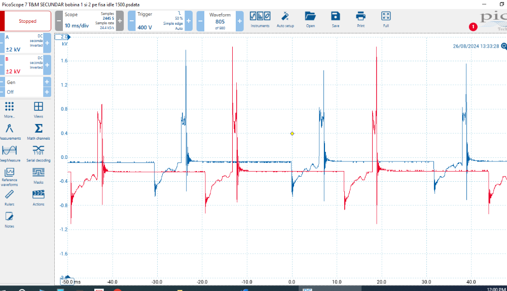507x291 pixels.
Task: Increase Scope timebase with plus button
Action: point(120,21)
